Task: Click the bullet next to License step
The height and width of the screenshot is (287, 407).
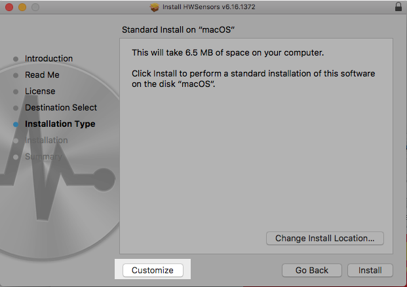Action: (x=16, y=92)
